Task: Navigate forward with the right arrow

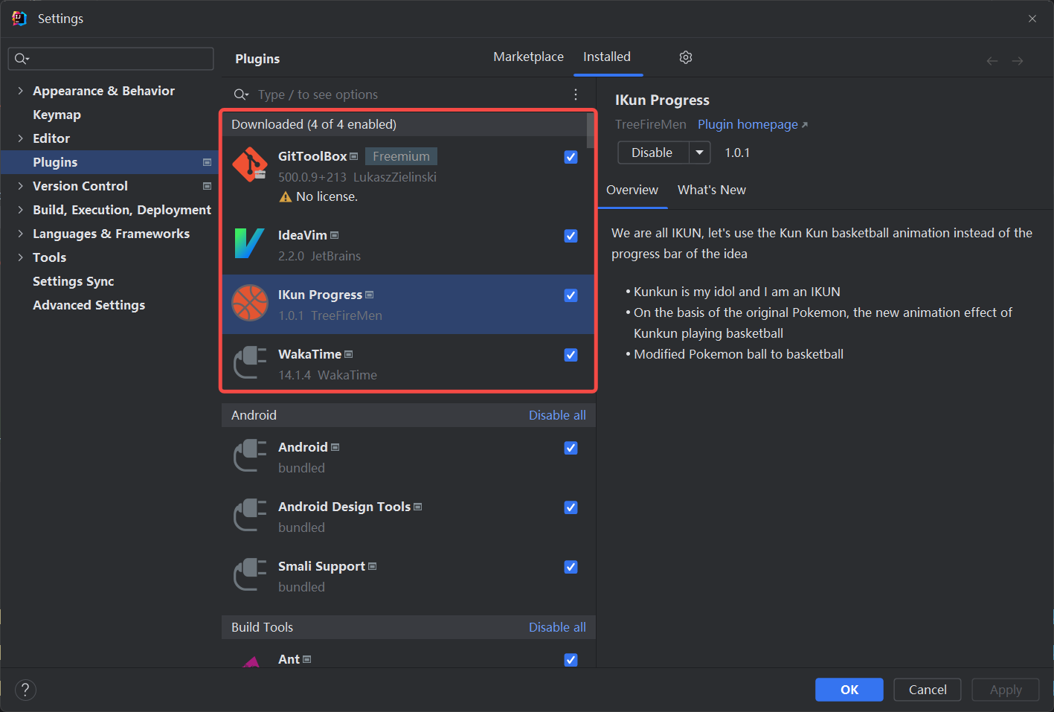Action: coord(1018,61)
